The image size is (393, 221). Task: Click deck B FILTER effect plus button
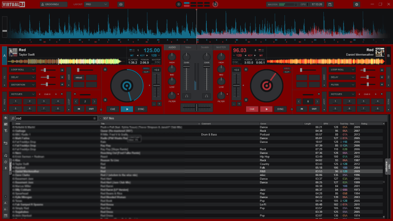[x=382, y=85]
